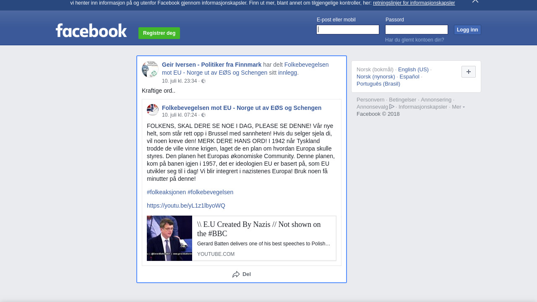Open the 10. juli kl. 23:34 timestamp
537x302 pixels.
pos(180,81)
